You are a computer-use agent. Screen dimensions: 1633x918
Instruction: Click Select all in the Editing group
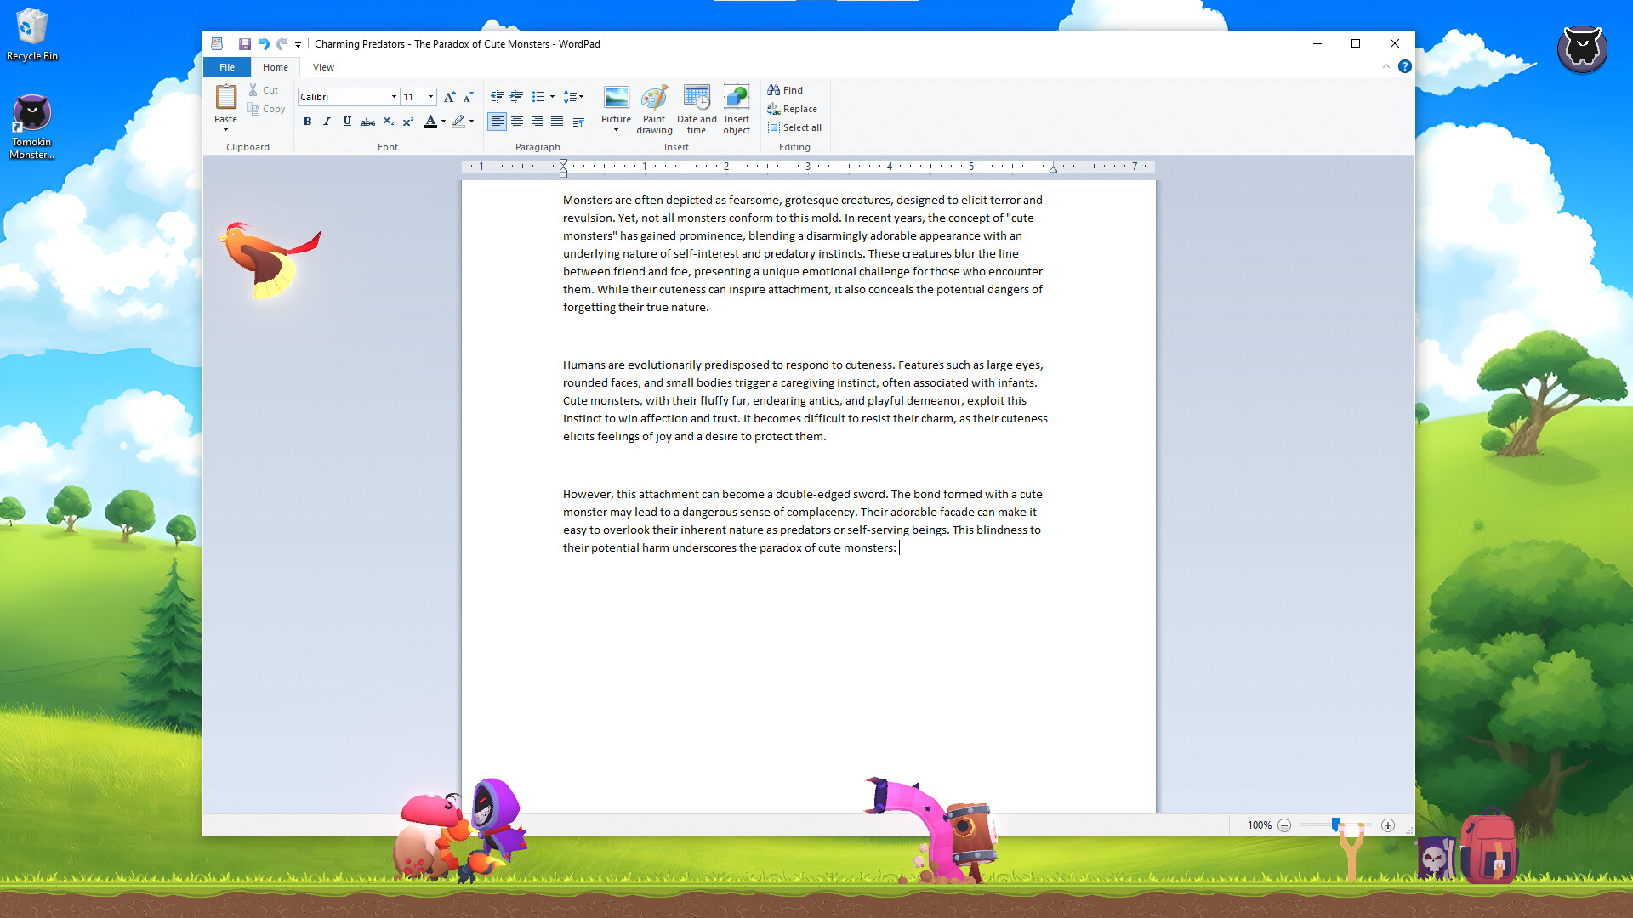point(794,127)
